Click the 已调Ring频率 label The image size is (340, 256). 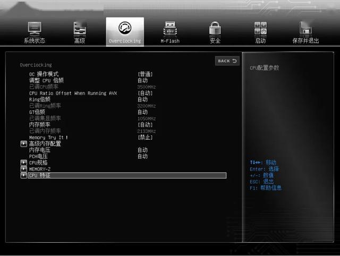(x=45, y=106)
